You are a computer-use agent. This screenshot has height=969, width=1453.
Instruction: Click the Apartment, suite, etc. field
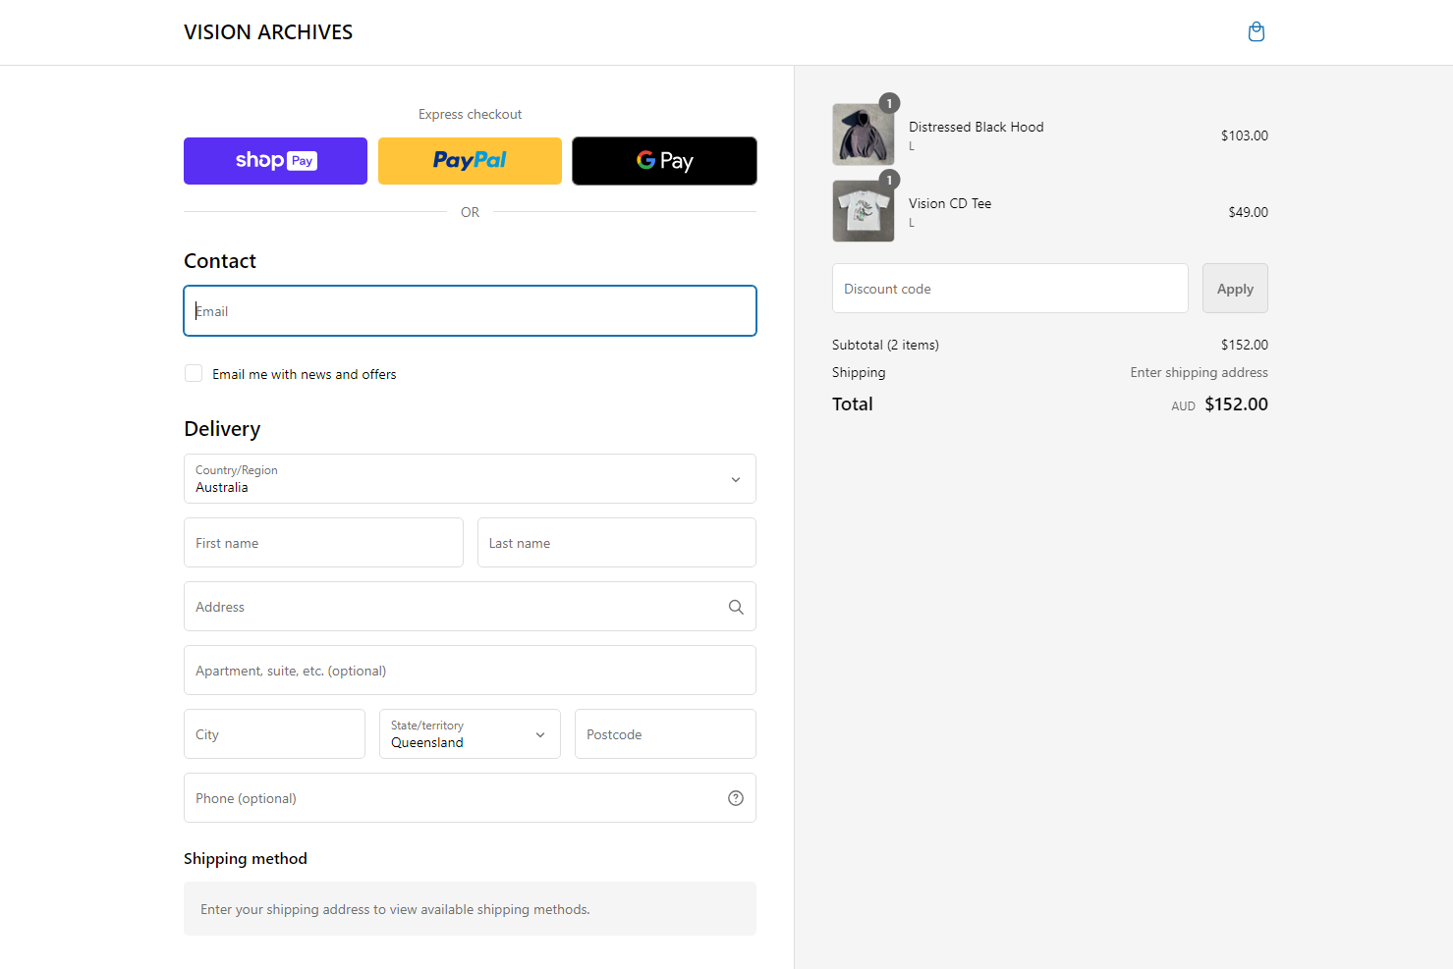coord(470,671)
